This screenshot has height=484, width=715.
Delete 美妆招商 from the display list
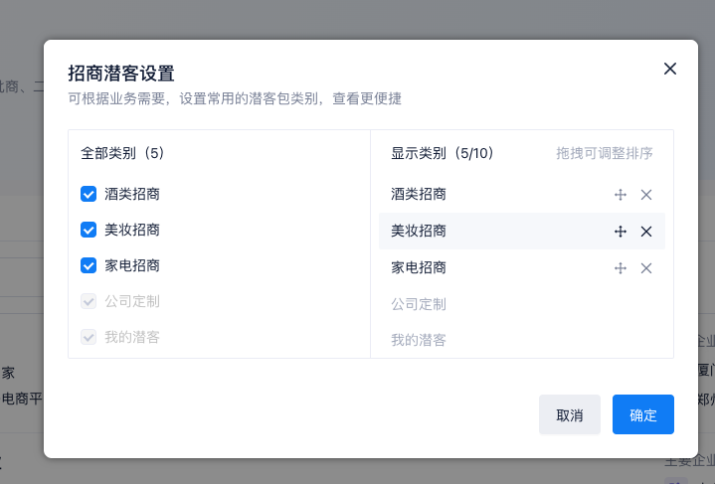coord(646,232)
